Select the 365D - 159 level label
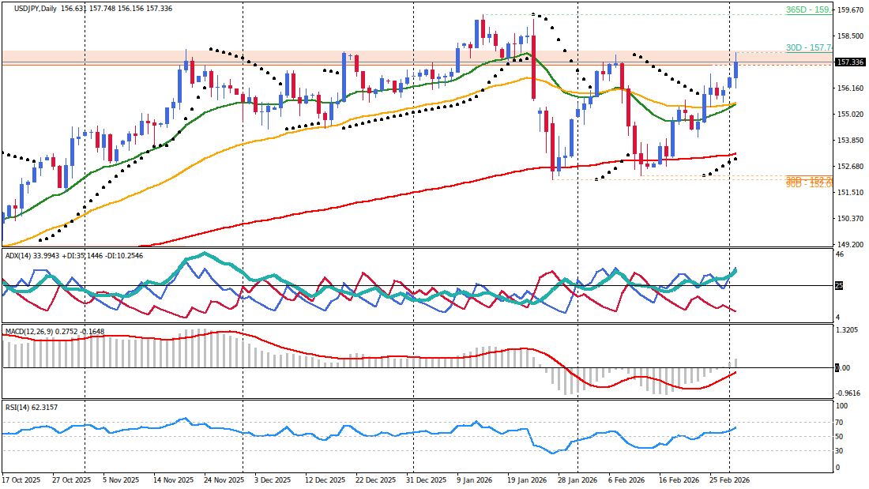This screenshot has height=489, width=869. 809,10
